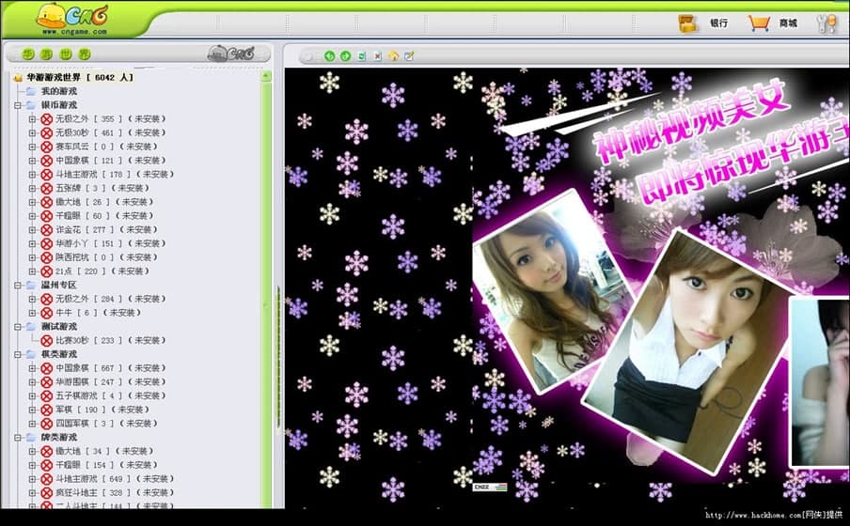Click not-installed icon beside 比赛30秒
The width and height of the screenshot is (850, 526).
[47, 341]
